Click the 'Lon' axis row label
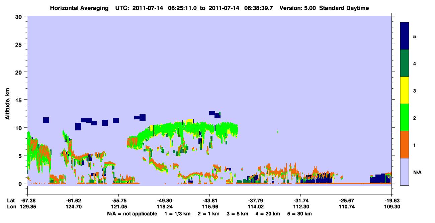 tap(11, 207)
